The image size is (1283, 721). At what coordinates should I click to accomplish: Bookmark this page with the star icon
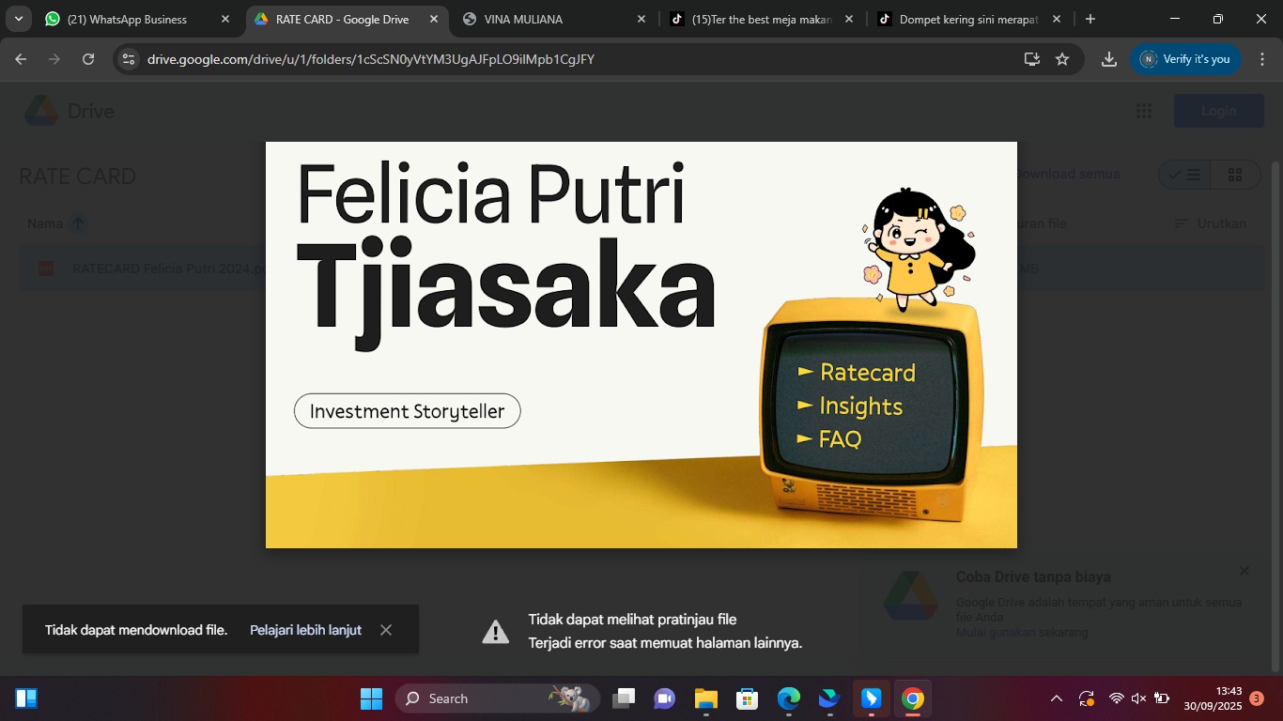point(1062,59)
